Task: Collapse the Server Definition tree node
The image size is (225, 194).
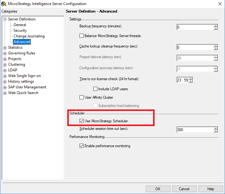Action: click(x=5, y=19)
